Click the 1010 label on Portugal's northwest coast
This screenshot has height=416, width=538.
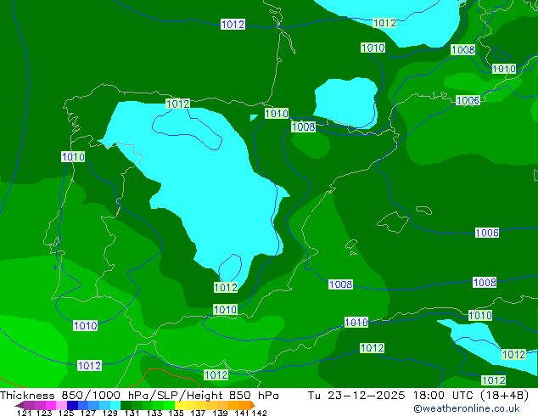coord(73,157)
